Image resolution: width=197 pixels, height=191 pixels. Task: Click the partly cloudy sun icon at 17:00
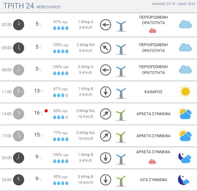coord(185,136)
